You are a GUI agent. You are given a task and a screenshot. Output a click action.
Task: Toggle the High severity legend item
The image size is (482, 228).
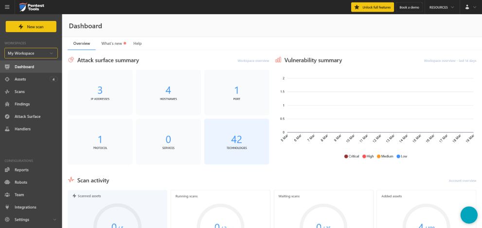(364, 156)
